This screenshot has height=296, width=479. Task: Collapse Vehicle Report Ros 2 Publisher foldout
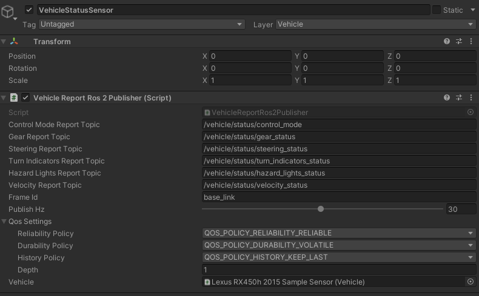point(4,98)
